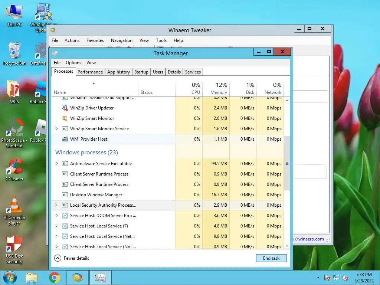Click the WinZip Driver Updater process icon
380x285 pixels.
tap(65, 108)
